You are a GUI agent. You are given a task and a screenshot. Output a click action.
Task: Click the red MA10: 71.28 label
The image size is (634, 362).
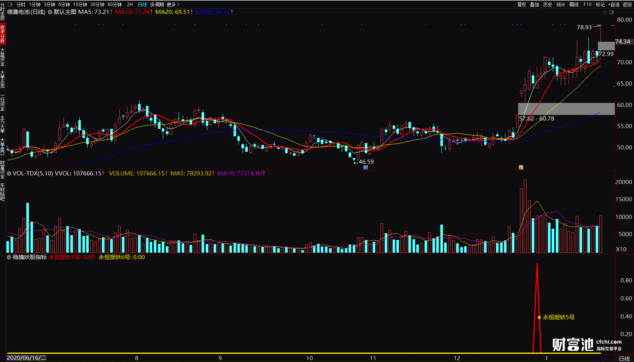click(x=134, y=12)
